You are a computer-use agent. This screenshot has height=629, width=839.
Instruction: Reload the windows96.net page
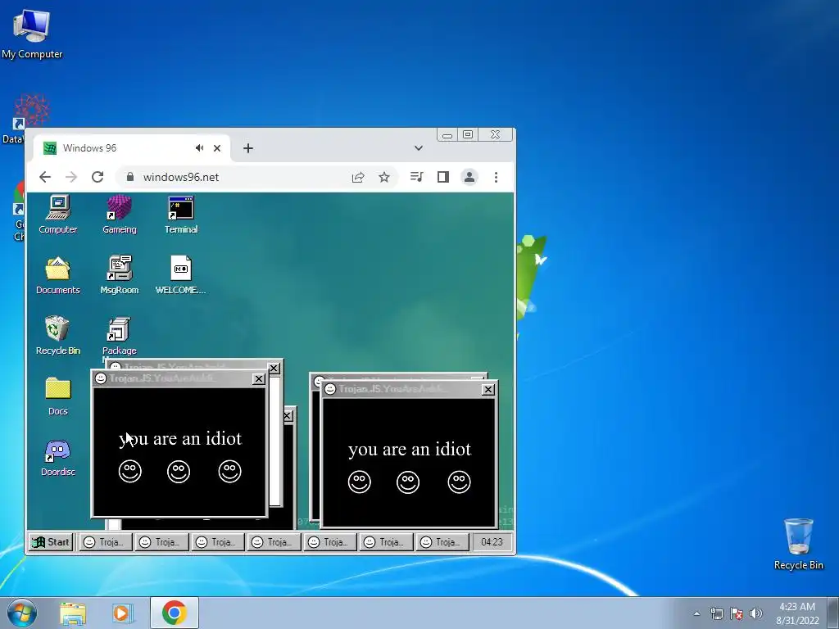[98, 177]
